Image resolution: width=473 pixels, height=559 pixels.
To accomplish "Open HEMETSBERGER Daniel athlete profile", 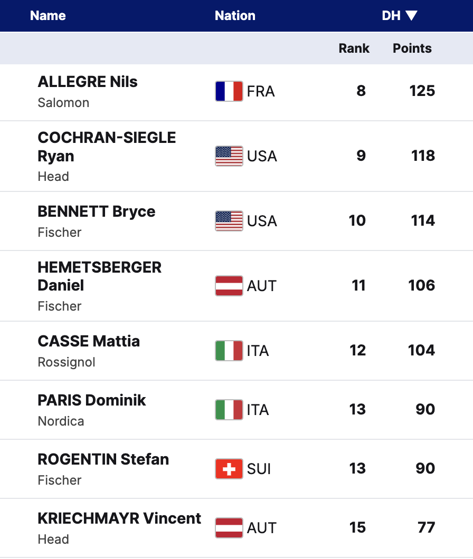I will (x=99, y=276).
